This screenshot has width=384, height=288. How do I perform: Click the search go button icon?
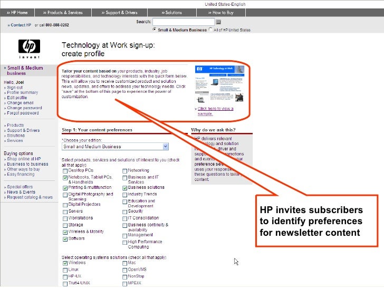pyautogui.click(x=218, y=22)
